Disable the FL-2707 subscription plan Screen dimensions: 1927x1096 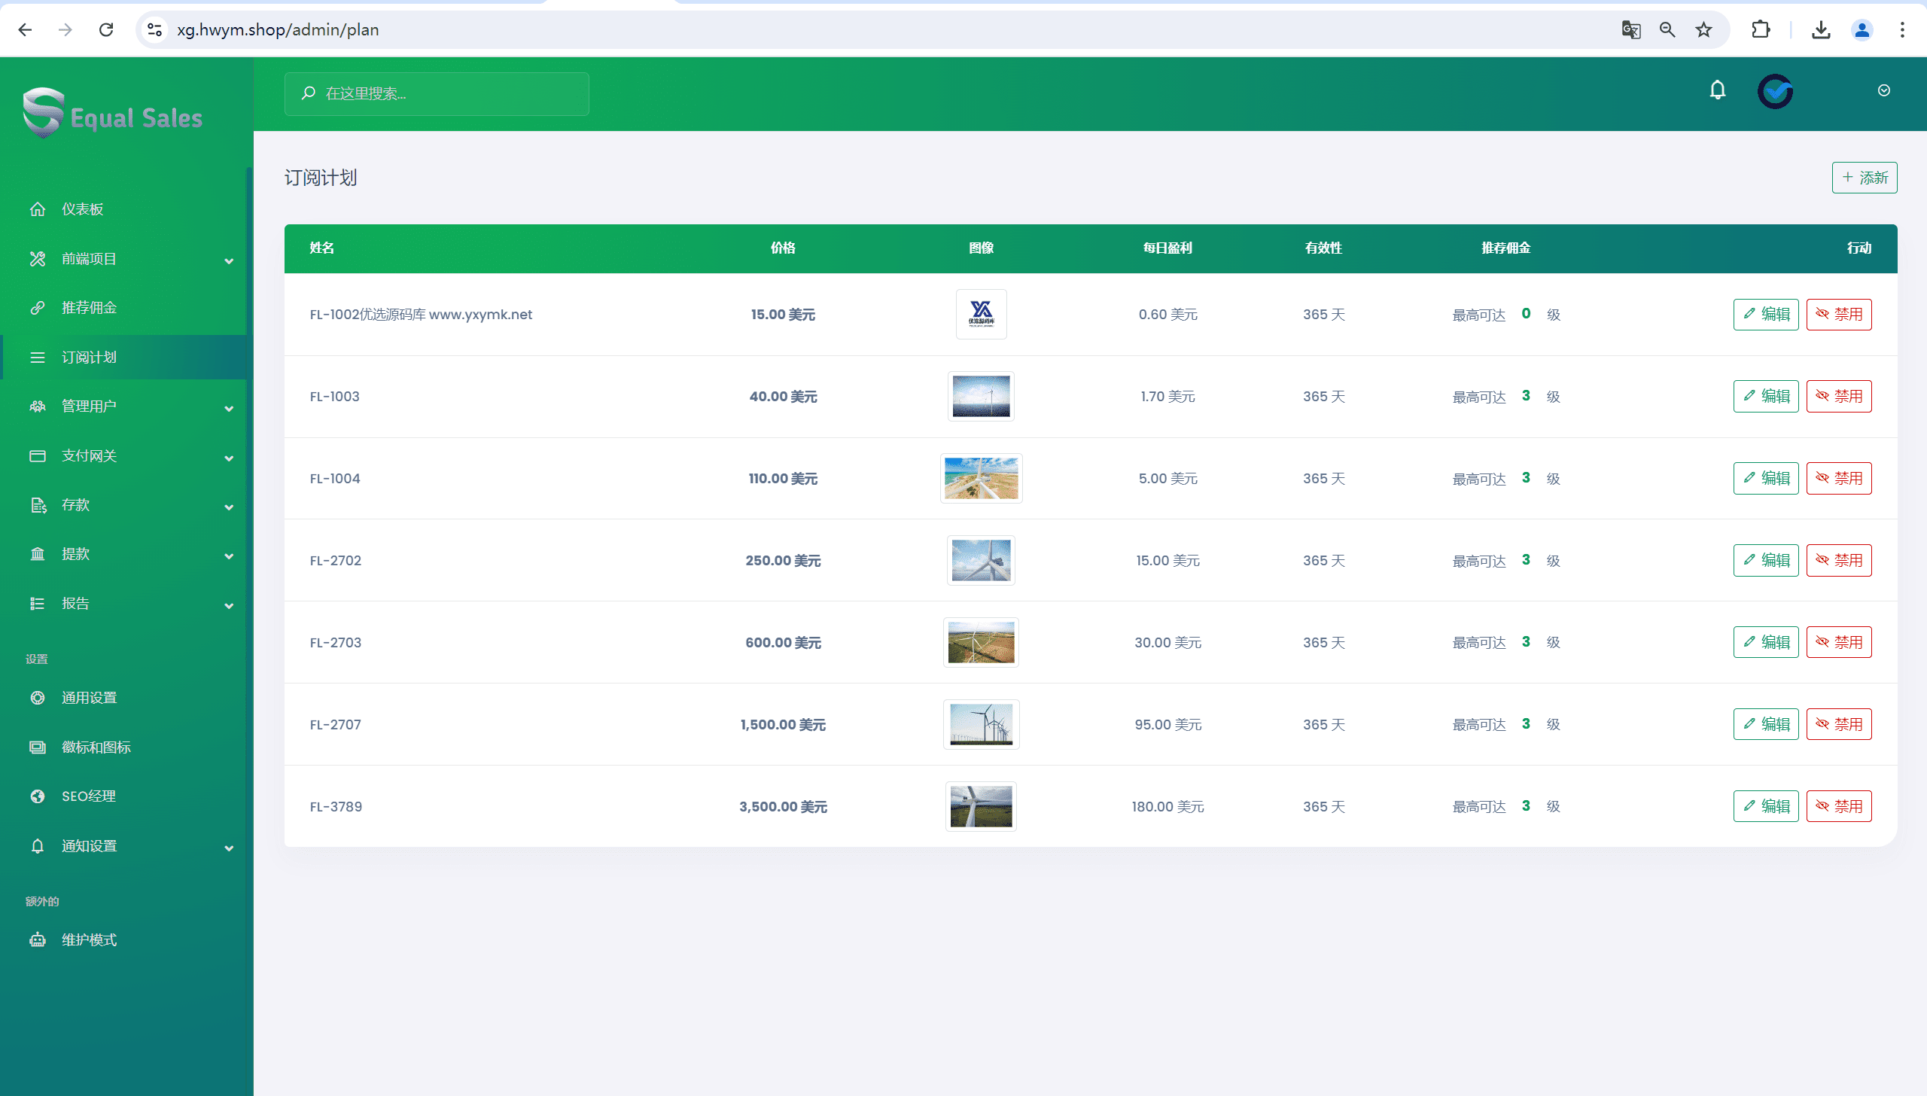pos(1838,725)
